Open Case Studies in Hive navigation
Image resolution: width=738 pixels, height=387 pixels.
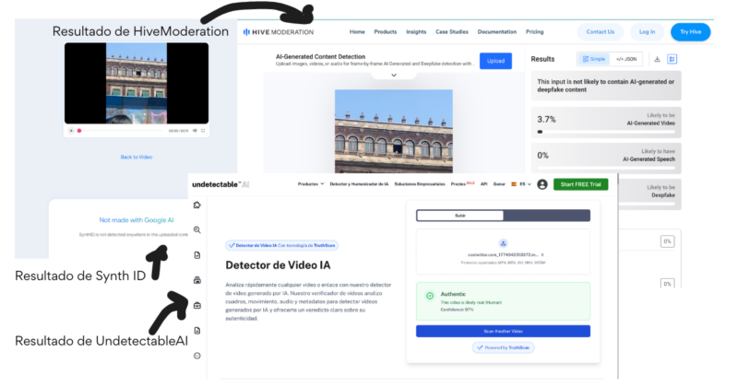coord(452,32)
